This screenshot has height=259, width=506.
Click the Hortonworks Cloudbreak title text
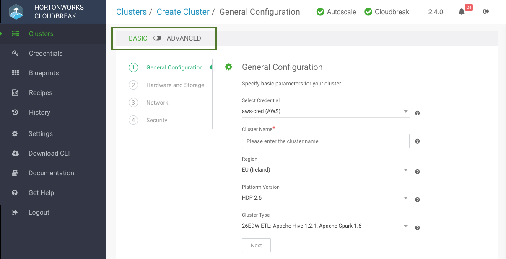pyautogui.click(x=59, y=12)
